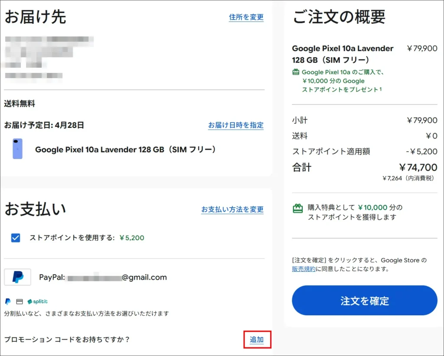Click the ストアポイントを使用する label text

[x=72, y=238]
